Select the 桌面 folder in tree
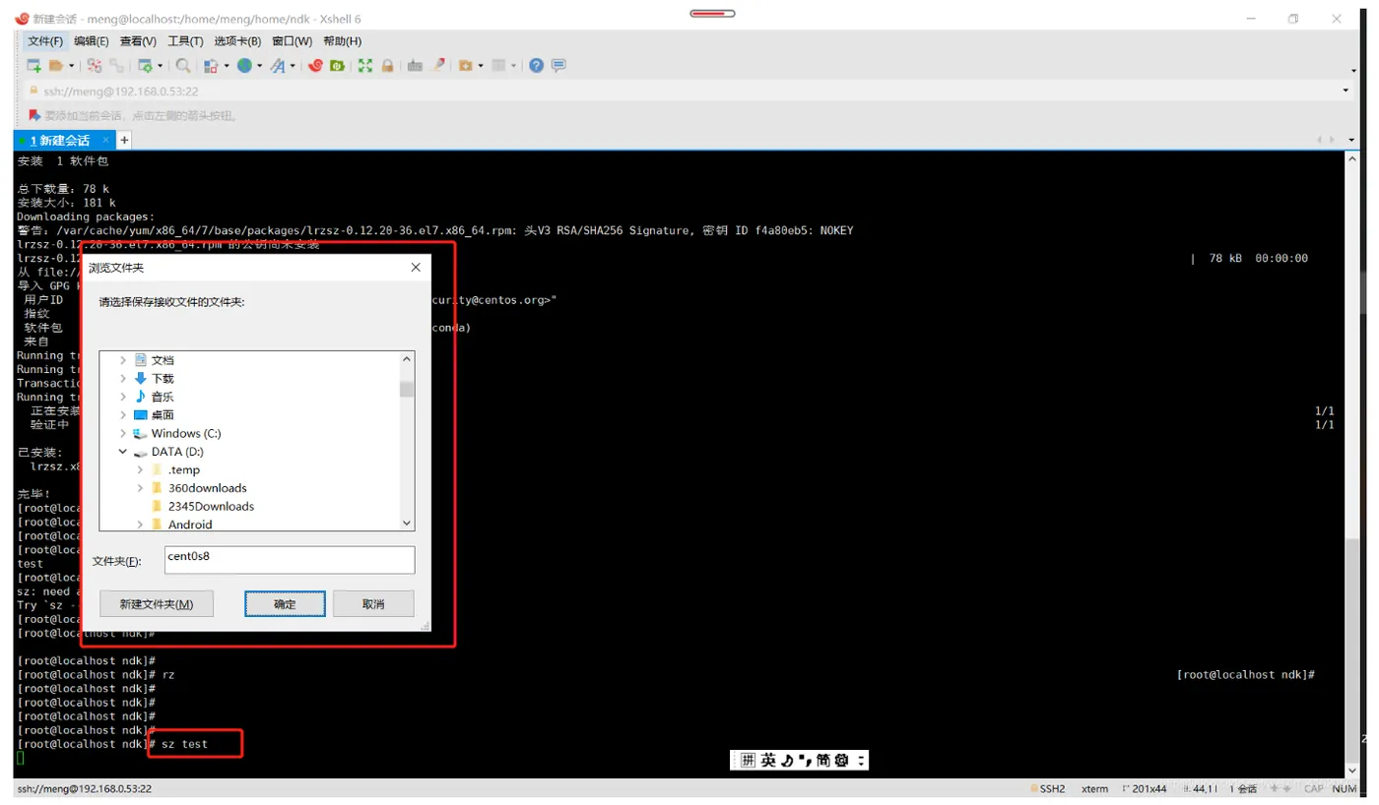Viewport: 1379px width, 805px height. tap(163, 415)
